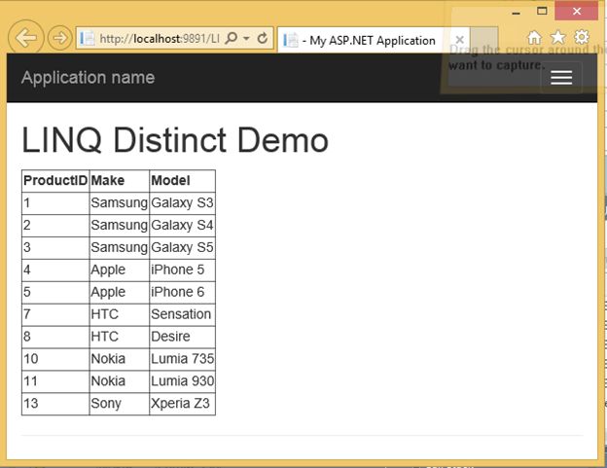Expand the address bar autocomplete dropdown arrow
The image size is (607, 468).
(x=247, y=39)
